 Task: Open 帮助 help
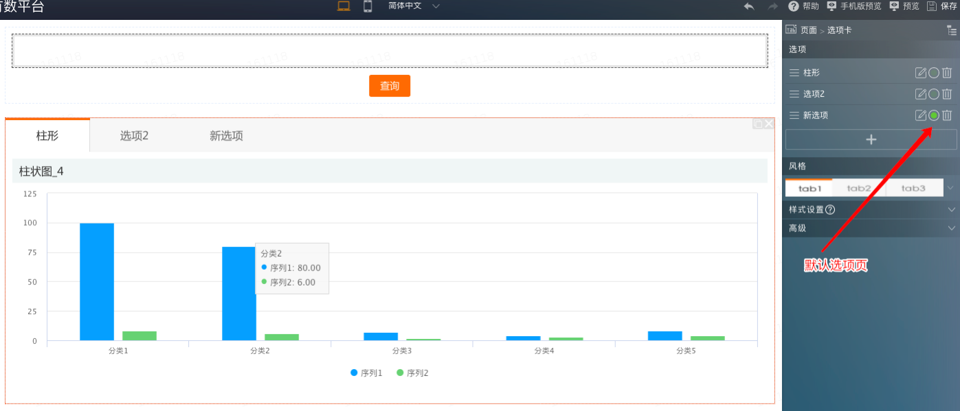803,6
